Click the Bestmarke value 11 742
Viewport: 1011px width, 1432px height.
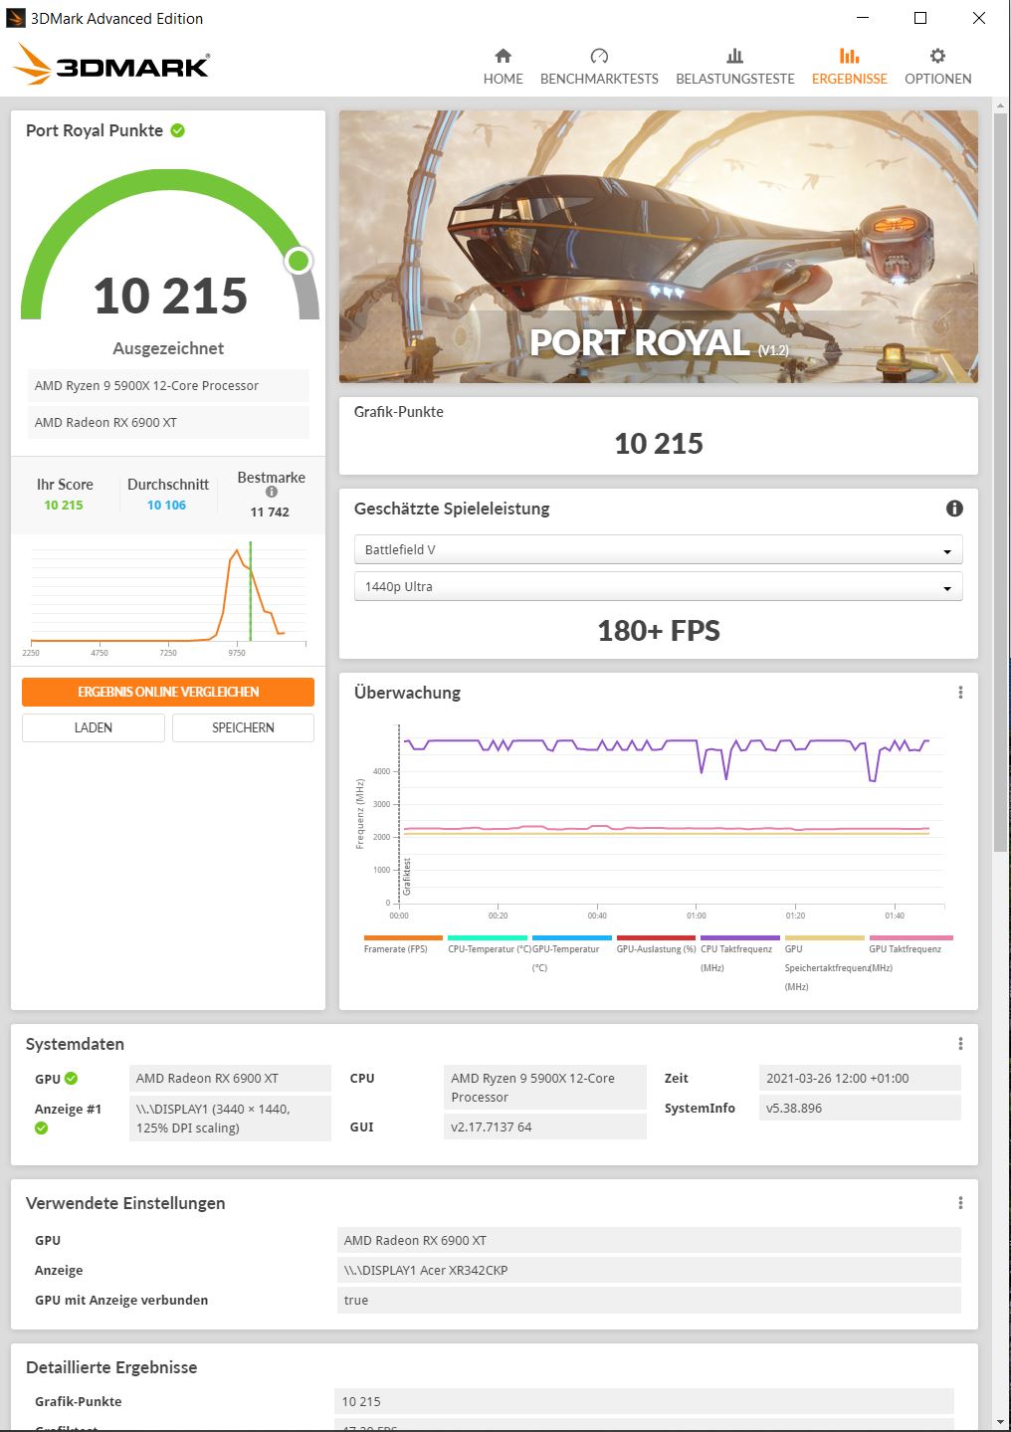(270, 512)
